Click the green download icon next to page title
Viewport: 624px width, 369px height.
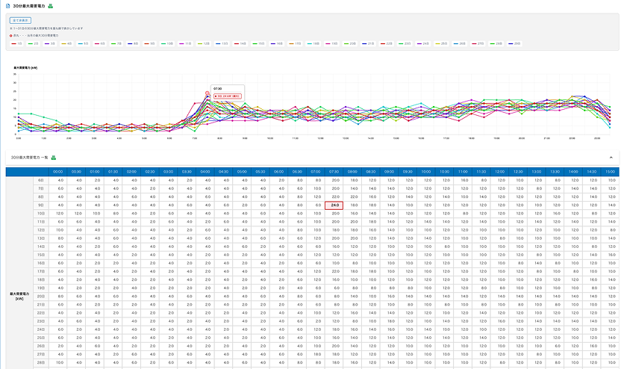(x=50, y=6)
